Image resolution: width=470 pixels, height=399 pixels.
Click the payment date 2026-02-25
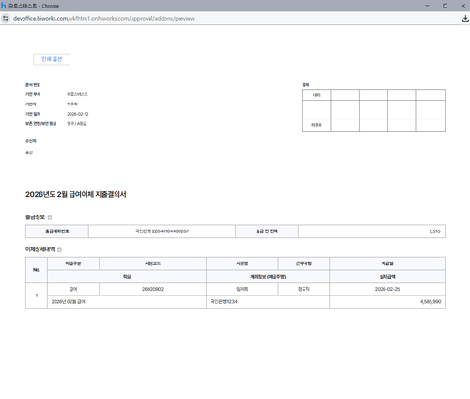point(387,289)
